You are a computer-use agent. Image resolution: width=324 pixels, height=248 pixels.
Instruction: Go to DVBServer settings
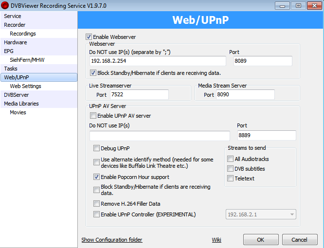pos(39,95)
